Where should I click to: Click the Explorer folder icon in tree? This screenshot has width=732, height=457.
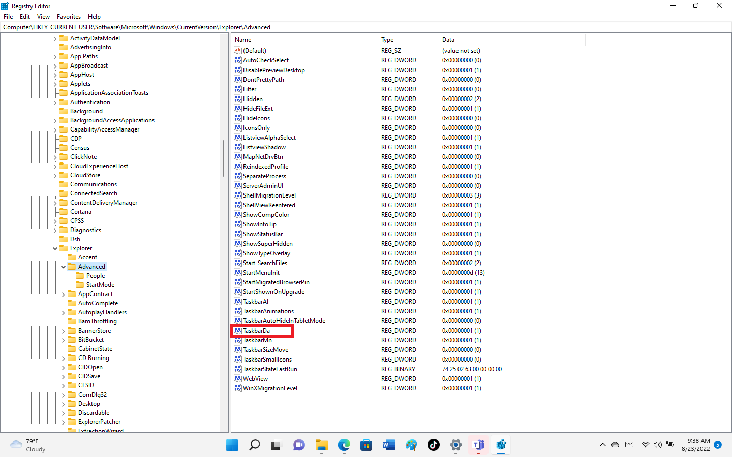click(64, 248)
